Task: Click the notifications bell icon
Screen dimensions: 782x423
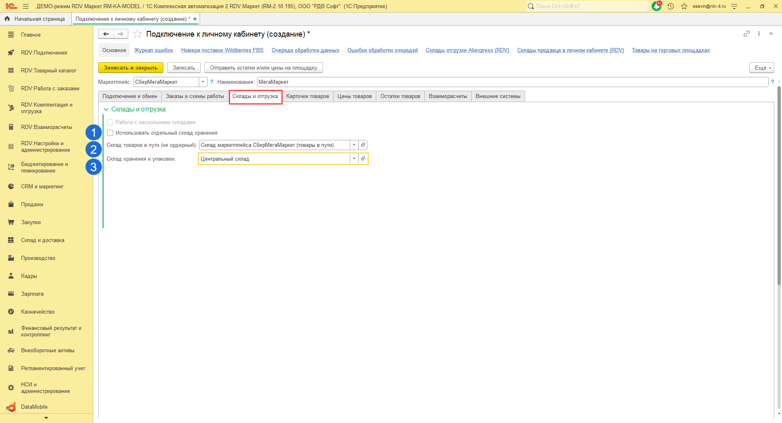Action: click(656, 6)
